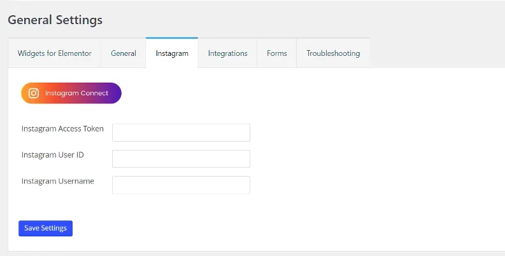Viewport: 505px width, 256px height.
Task: Go to the Integrations tab
Action: click(228, 53)
